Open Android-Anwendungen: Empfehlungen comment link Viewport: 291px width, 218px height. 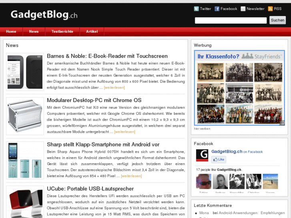pyautogui.click(x=252, y=213)
